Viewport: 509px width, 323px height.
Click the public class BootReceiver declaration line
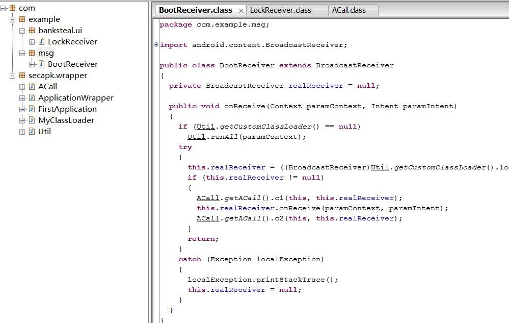[276, 65]
